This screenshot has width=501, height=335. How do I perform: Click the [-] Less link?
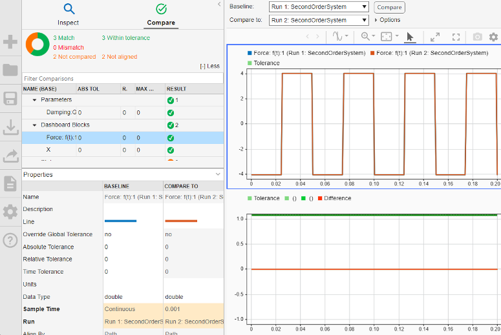click(210, 66)
